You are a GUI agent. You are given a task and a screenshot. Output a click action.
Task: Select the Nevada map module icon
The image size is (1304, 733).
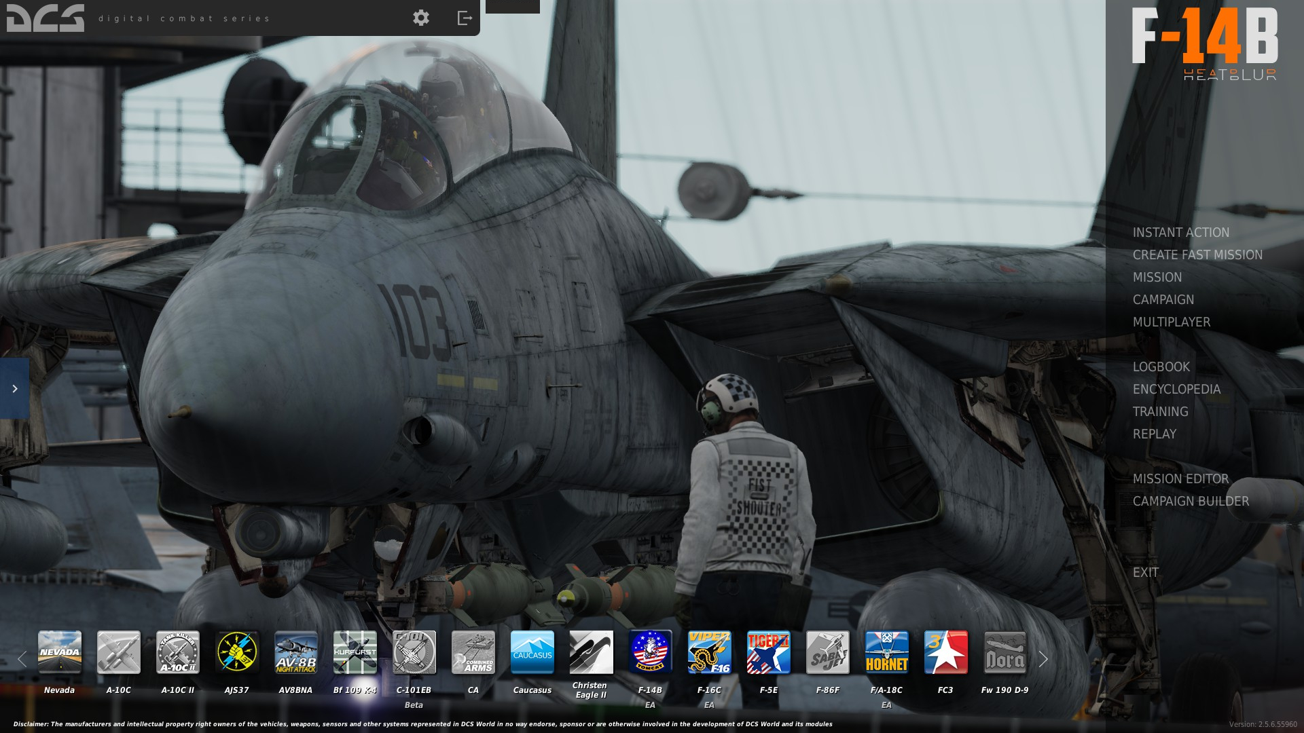tap(60, 652)
